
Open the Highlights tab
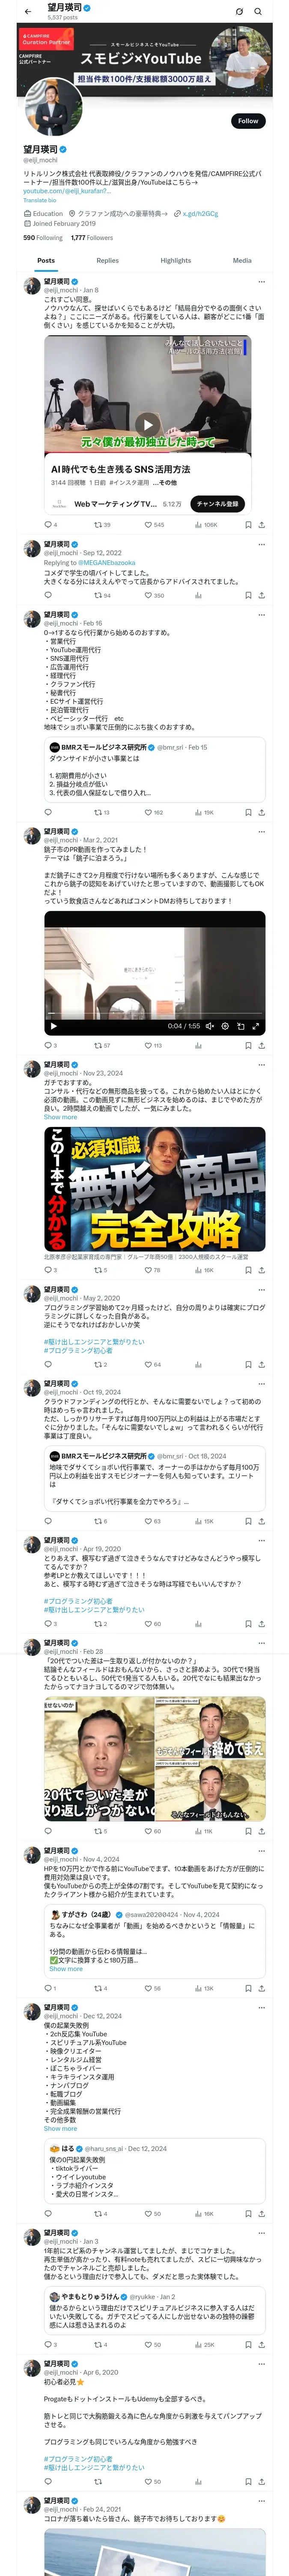pyautogui.click(x=176, y=261)
